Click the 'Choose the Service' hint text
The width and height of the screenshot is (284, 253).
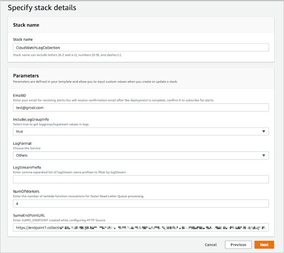pyautogui.click(x=27, y=149)
